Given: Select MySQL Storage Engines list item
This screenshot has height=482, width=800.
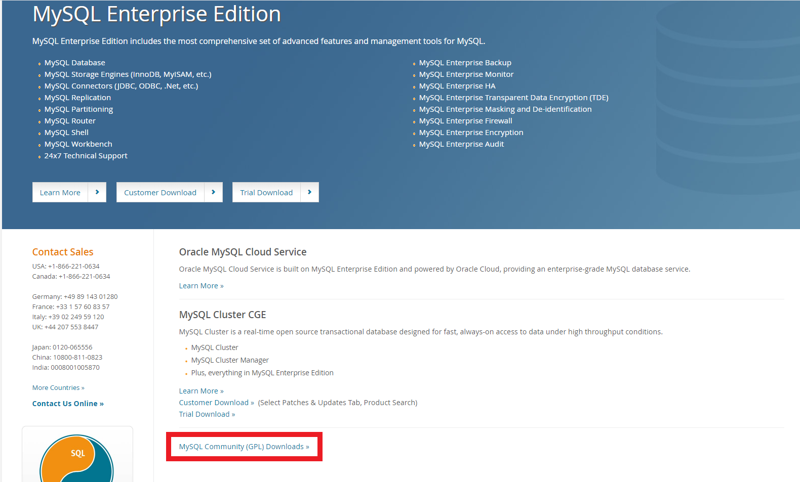Looking at the screenshot, I should click(x=128, y=74).
